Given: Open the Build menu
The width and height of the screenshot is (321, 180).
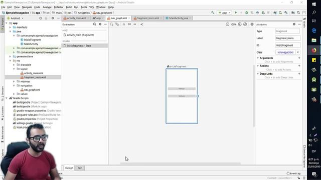Looking at the screenshot, I should [69, 7].
